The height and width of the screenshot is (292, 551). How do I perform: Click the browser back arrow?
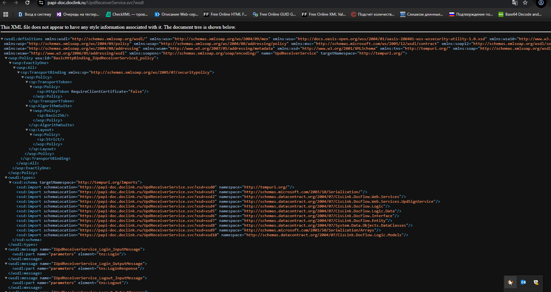click(5, 3)
